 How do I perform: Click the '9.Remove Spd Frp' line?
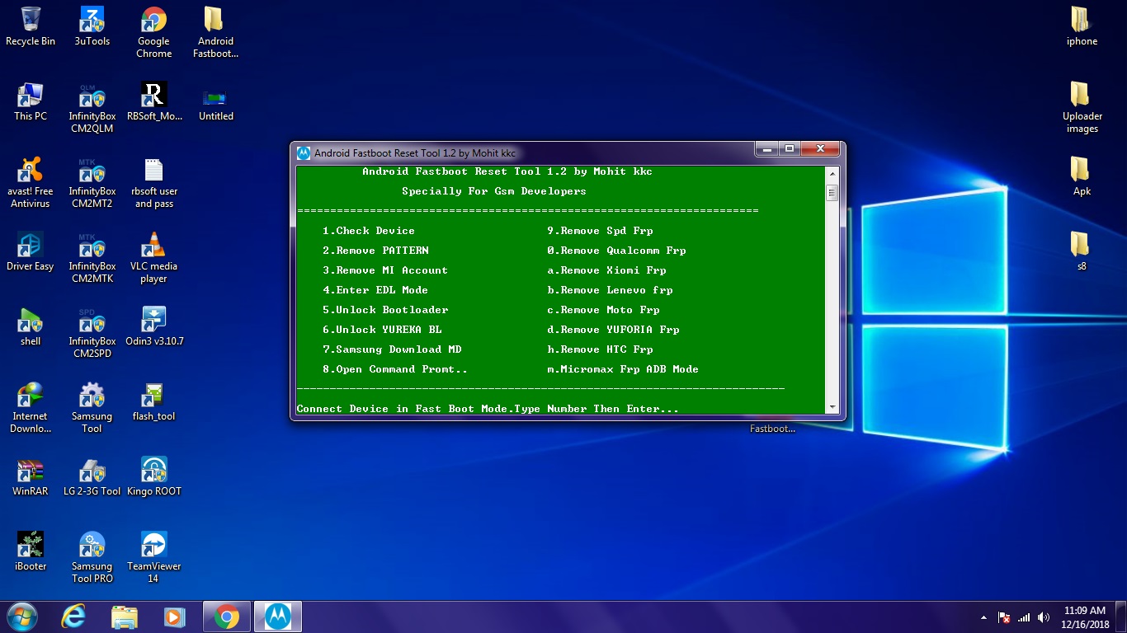coord(600,231)
